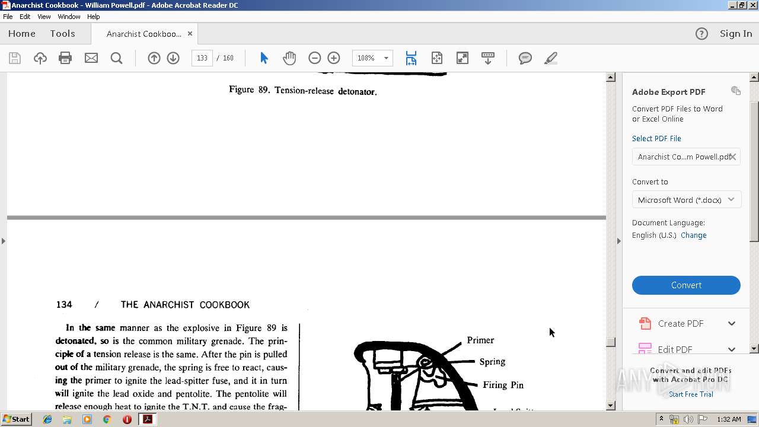Click the Edit PDF tool icon
The image size is (759, 427).
coord(645,348)
